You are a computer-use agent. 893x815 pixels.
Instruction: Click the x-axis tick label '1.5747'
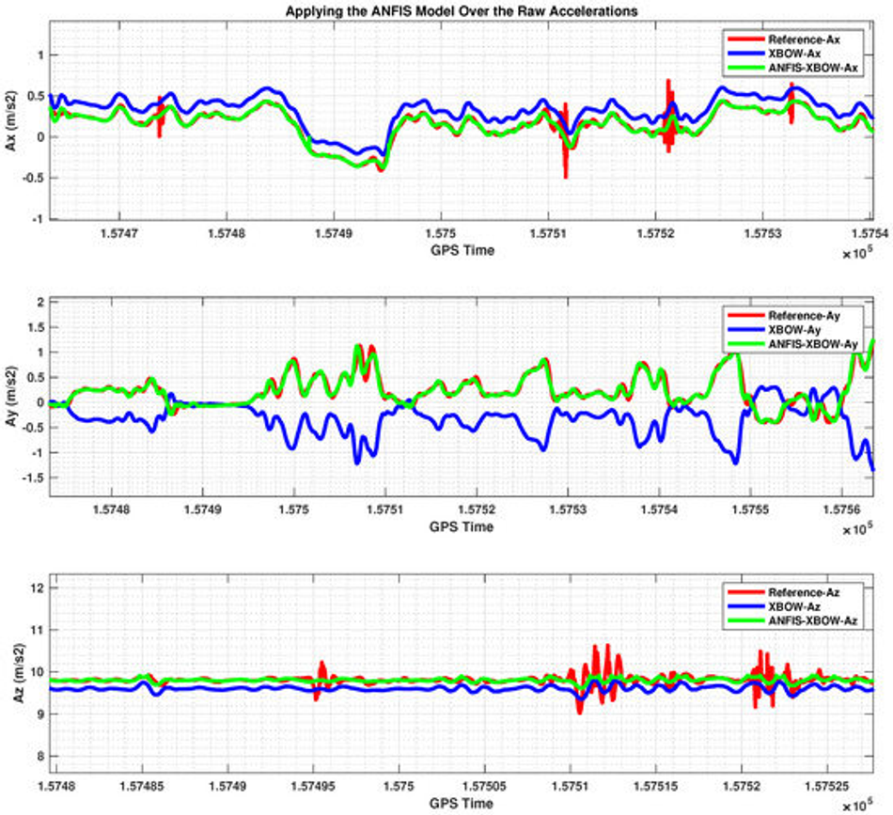(x=119, y=233)
